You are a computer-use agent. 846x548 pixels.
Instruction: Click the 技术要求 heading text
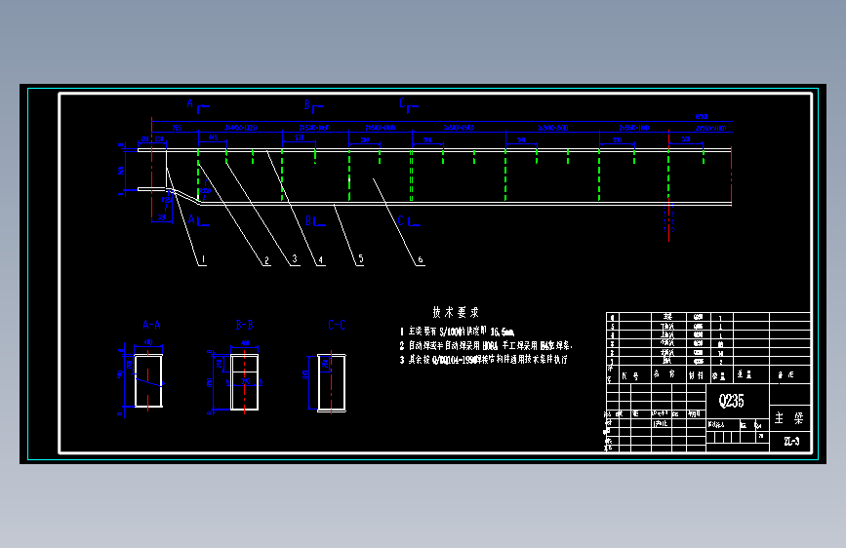tap(456, 312)
